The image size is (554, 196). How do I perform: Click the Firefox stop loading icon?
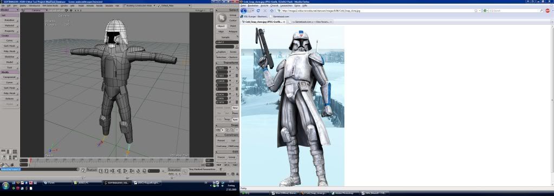(x=265, y=11)
